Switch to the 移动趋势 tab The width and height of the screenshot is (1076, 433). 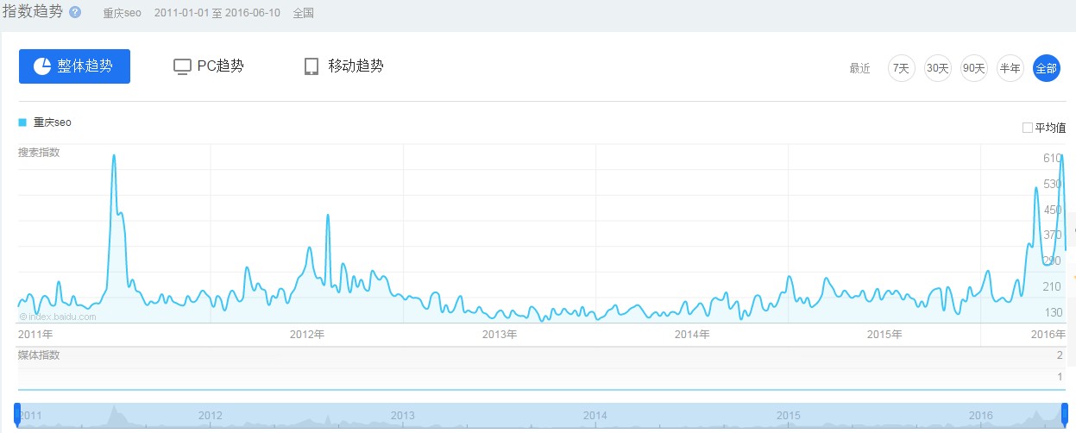(343, 66)
